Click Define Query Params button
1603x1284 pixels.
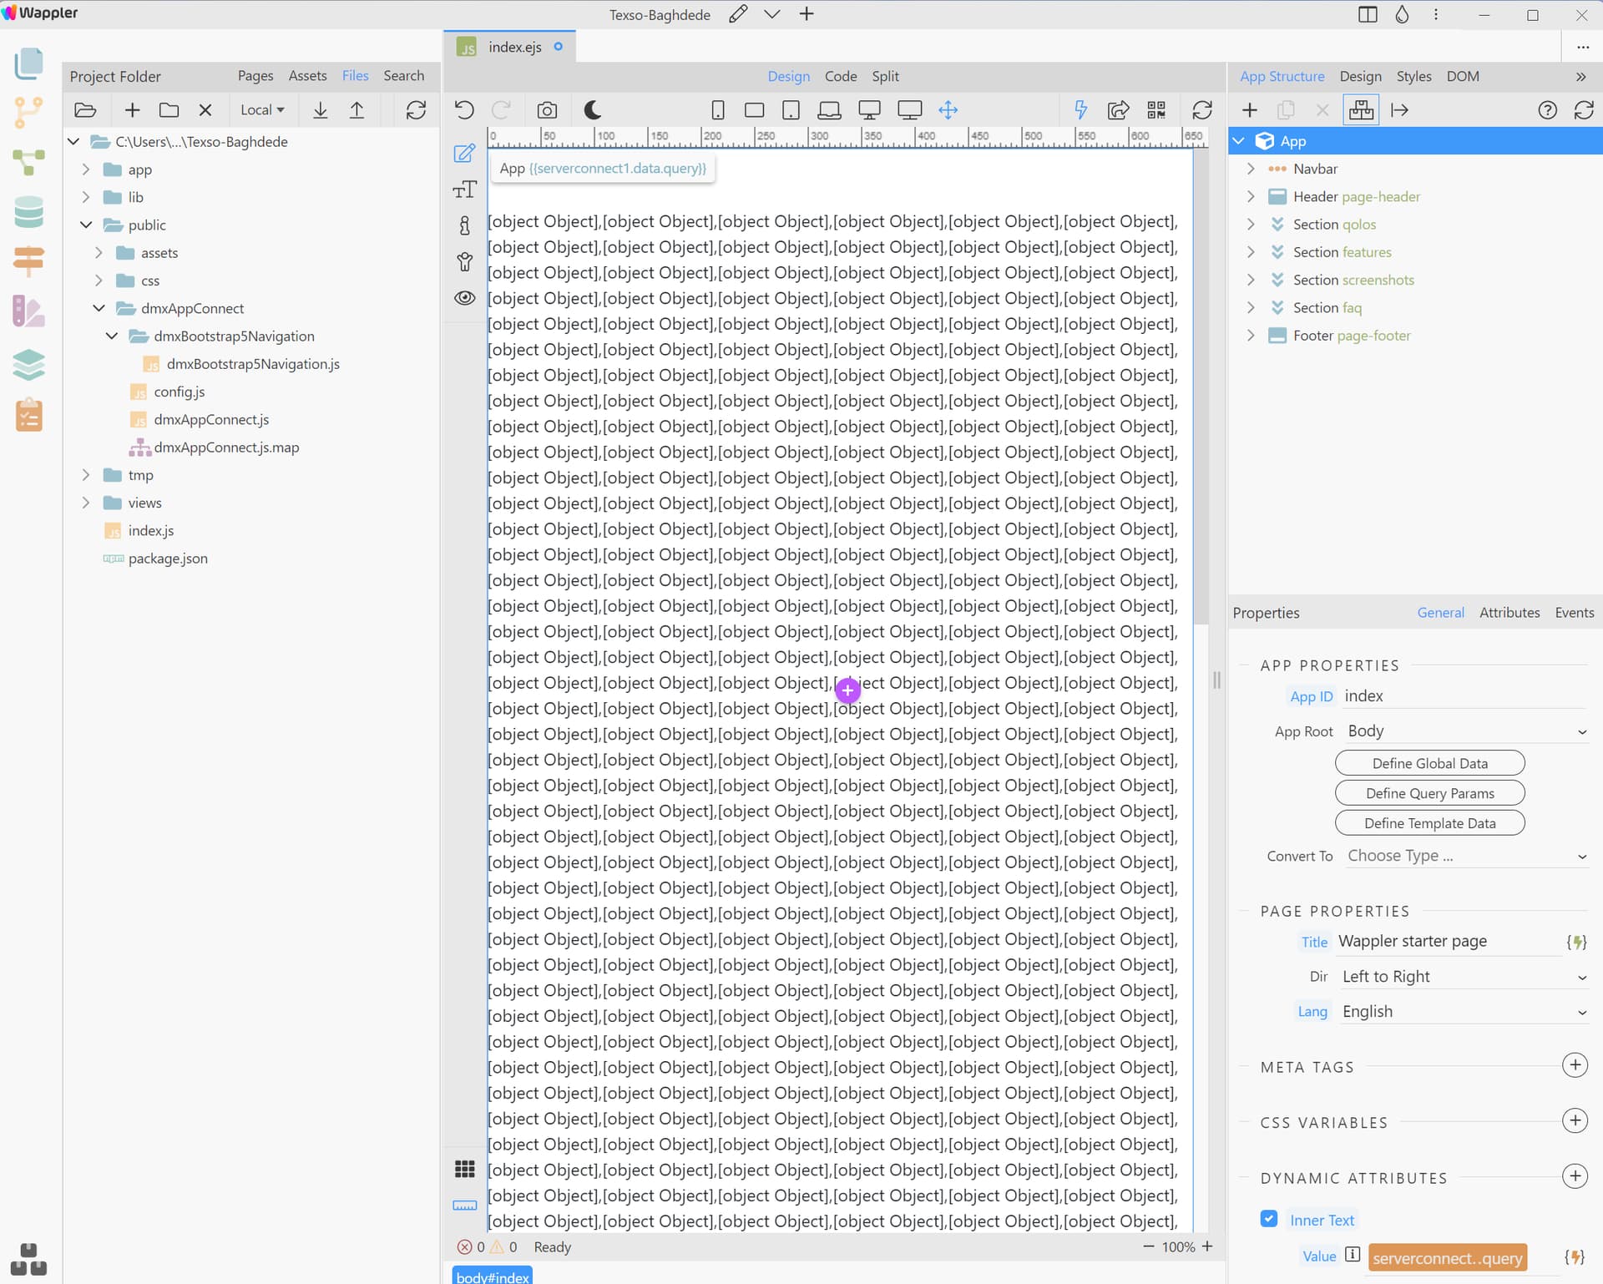(x=1429, y=793)
